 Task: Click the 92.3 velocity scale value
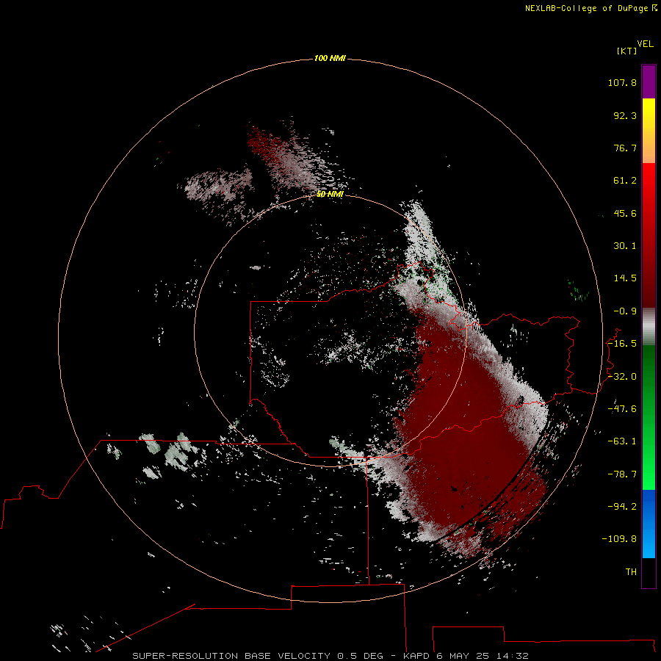pos(625,115)
